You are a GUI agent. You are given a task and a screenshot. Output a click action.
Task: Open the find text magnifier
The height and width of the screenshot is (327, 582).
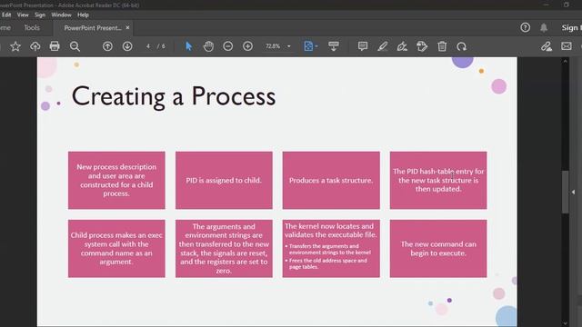pyautogui.click(x=75, y=46)
